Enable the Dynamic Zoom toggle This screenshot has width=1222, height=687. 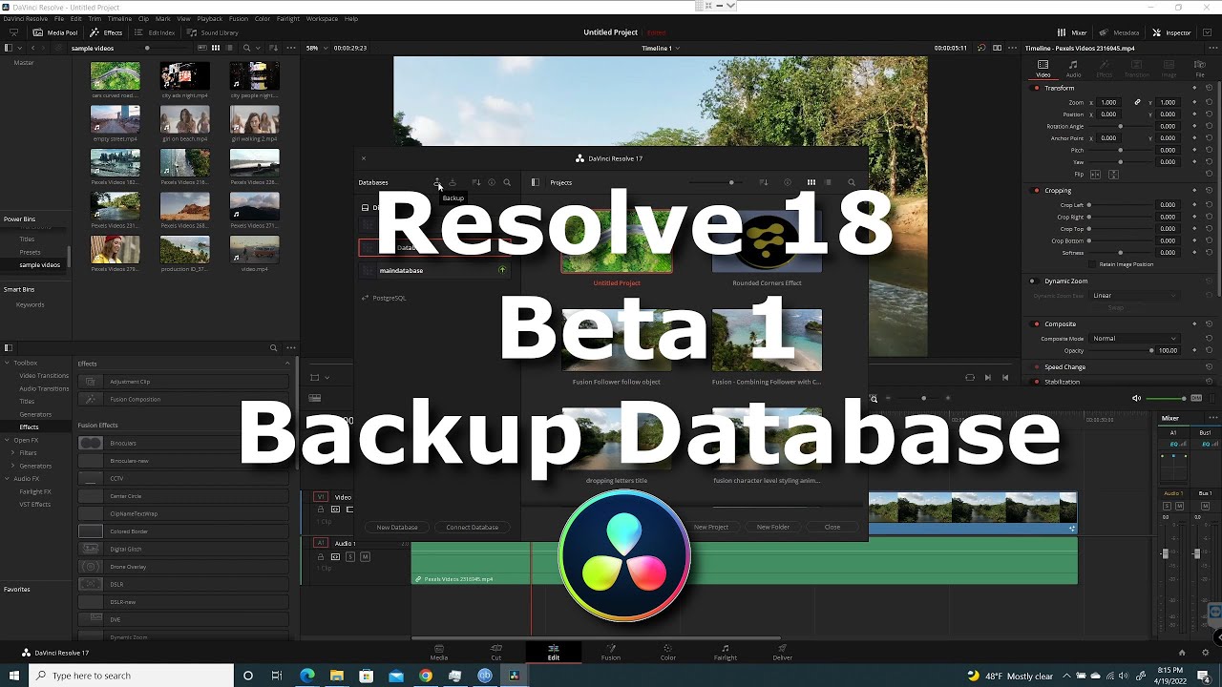pos(1032,281)
